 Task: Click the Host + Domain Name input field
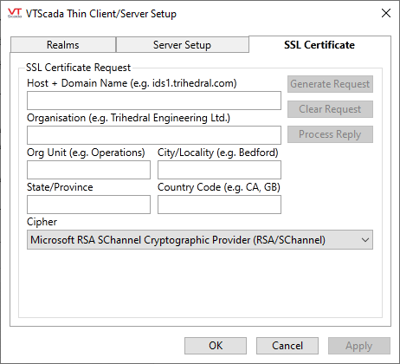pyautogui.click(x=154, y=101)
